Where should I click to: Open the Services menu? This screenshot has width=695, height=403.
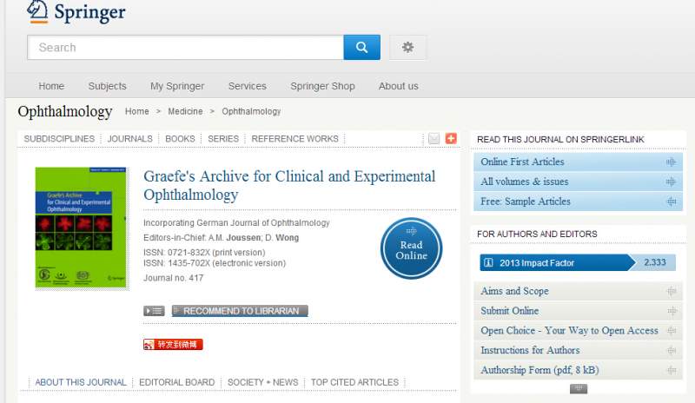coord(248,86)
